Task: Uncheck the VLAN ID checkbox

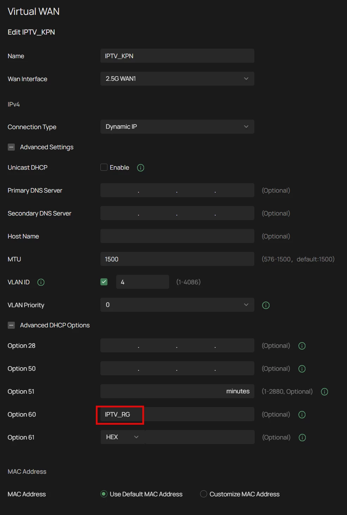Action: click(x=104, y=282)
